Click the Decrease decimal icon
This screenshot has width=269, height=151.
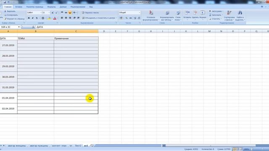[x=139, y=18]
